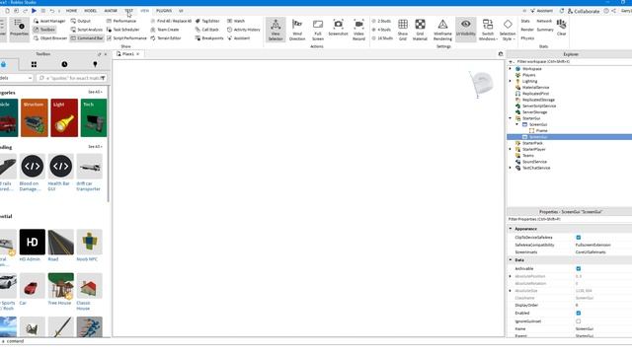Open Call Stack window
This screenshot has height=355, width=632.
[x=206, y=30]
